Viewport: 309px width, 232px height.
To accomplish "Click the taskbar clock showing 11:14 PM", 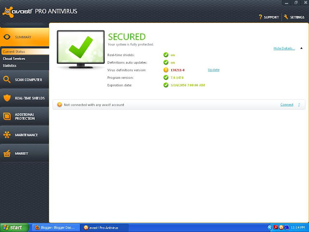I will 298,228.
